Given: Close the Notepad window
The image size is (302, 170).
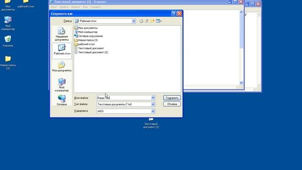Looking at the screenshot, I should (241, 2).
